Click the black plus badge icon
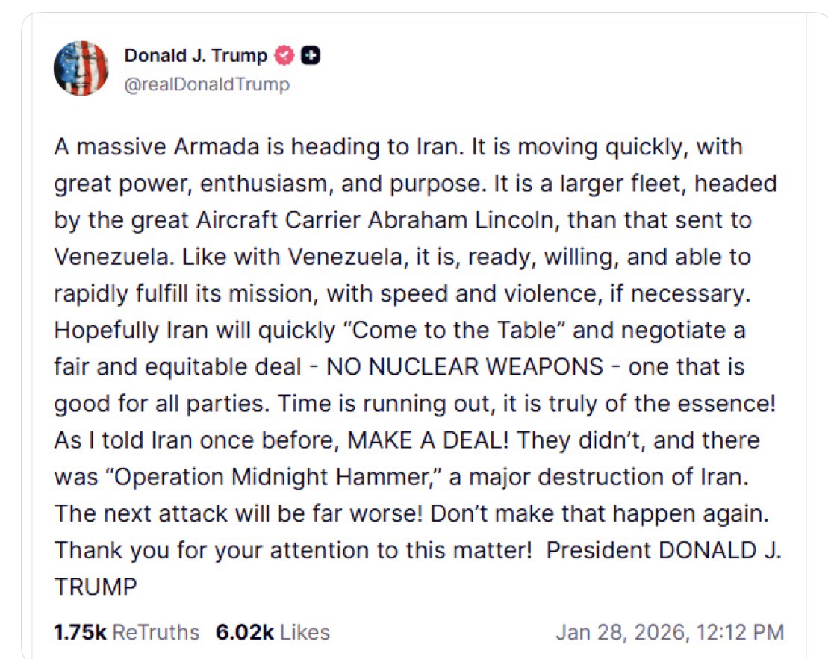 [311, 55]
